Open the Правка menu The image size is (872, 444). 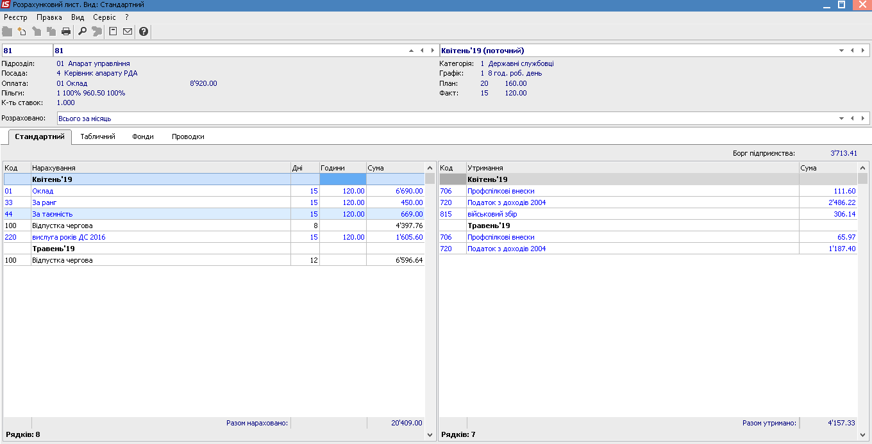pos(49,17)
